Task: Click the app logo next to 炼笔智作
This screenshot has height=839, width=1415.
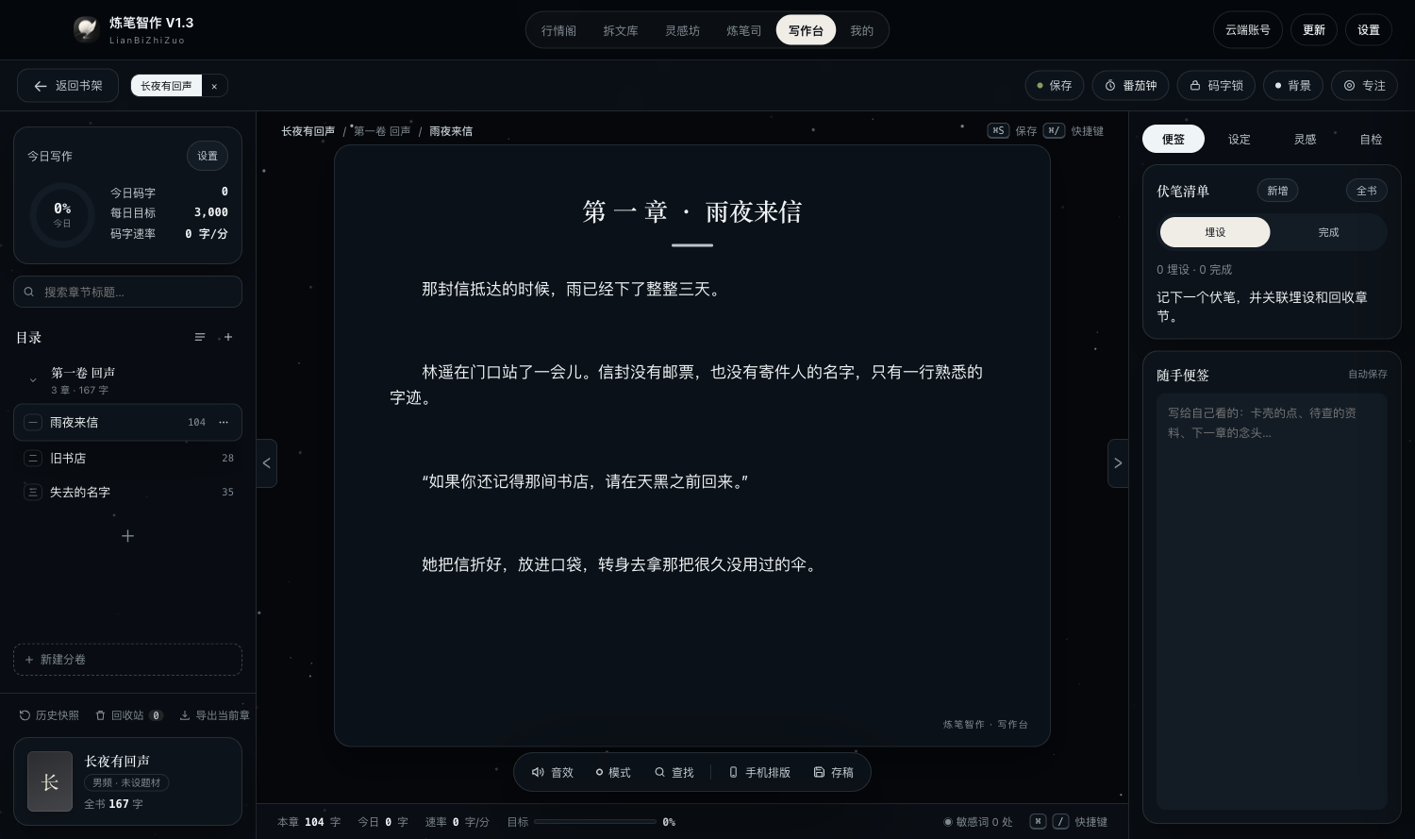Action: [87, 29]
